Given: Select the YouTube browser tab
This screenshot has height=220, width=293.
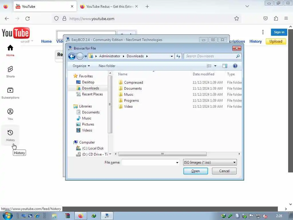Looking at the screenshot, I should point(45,7).
